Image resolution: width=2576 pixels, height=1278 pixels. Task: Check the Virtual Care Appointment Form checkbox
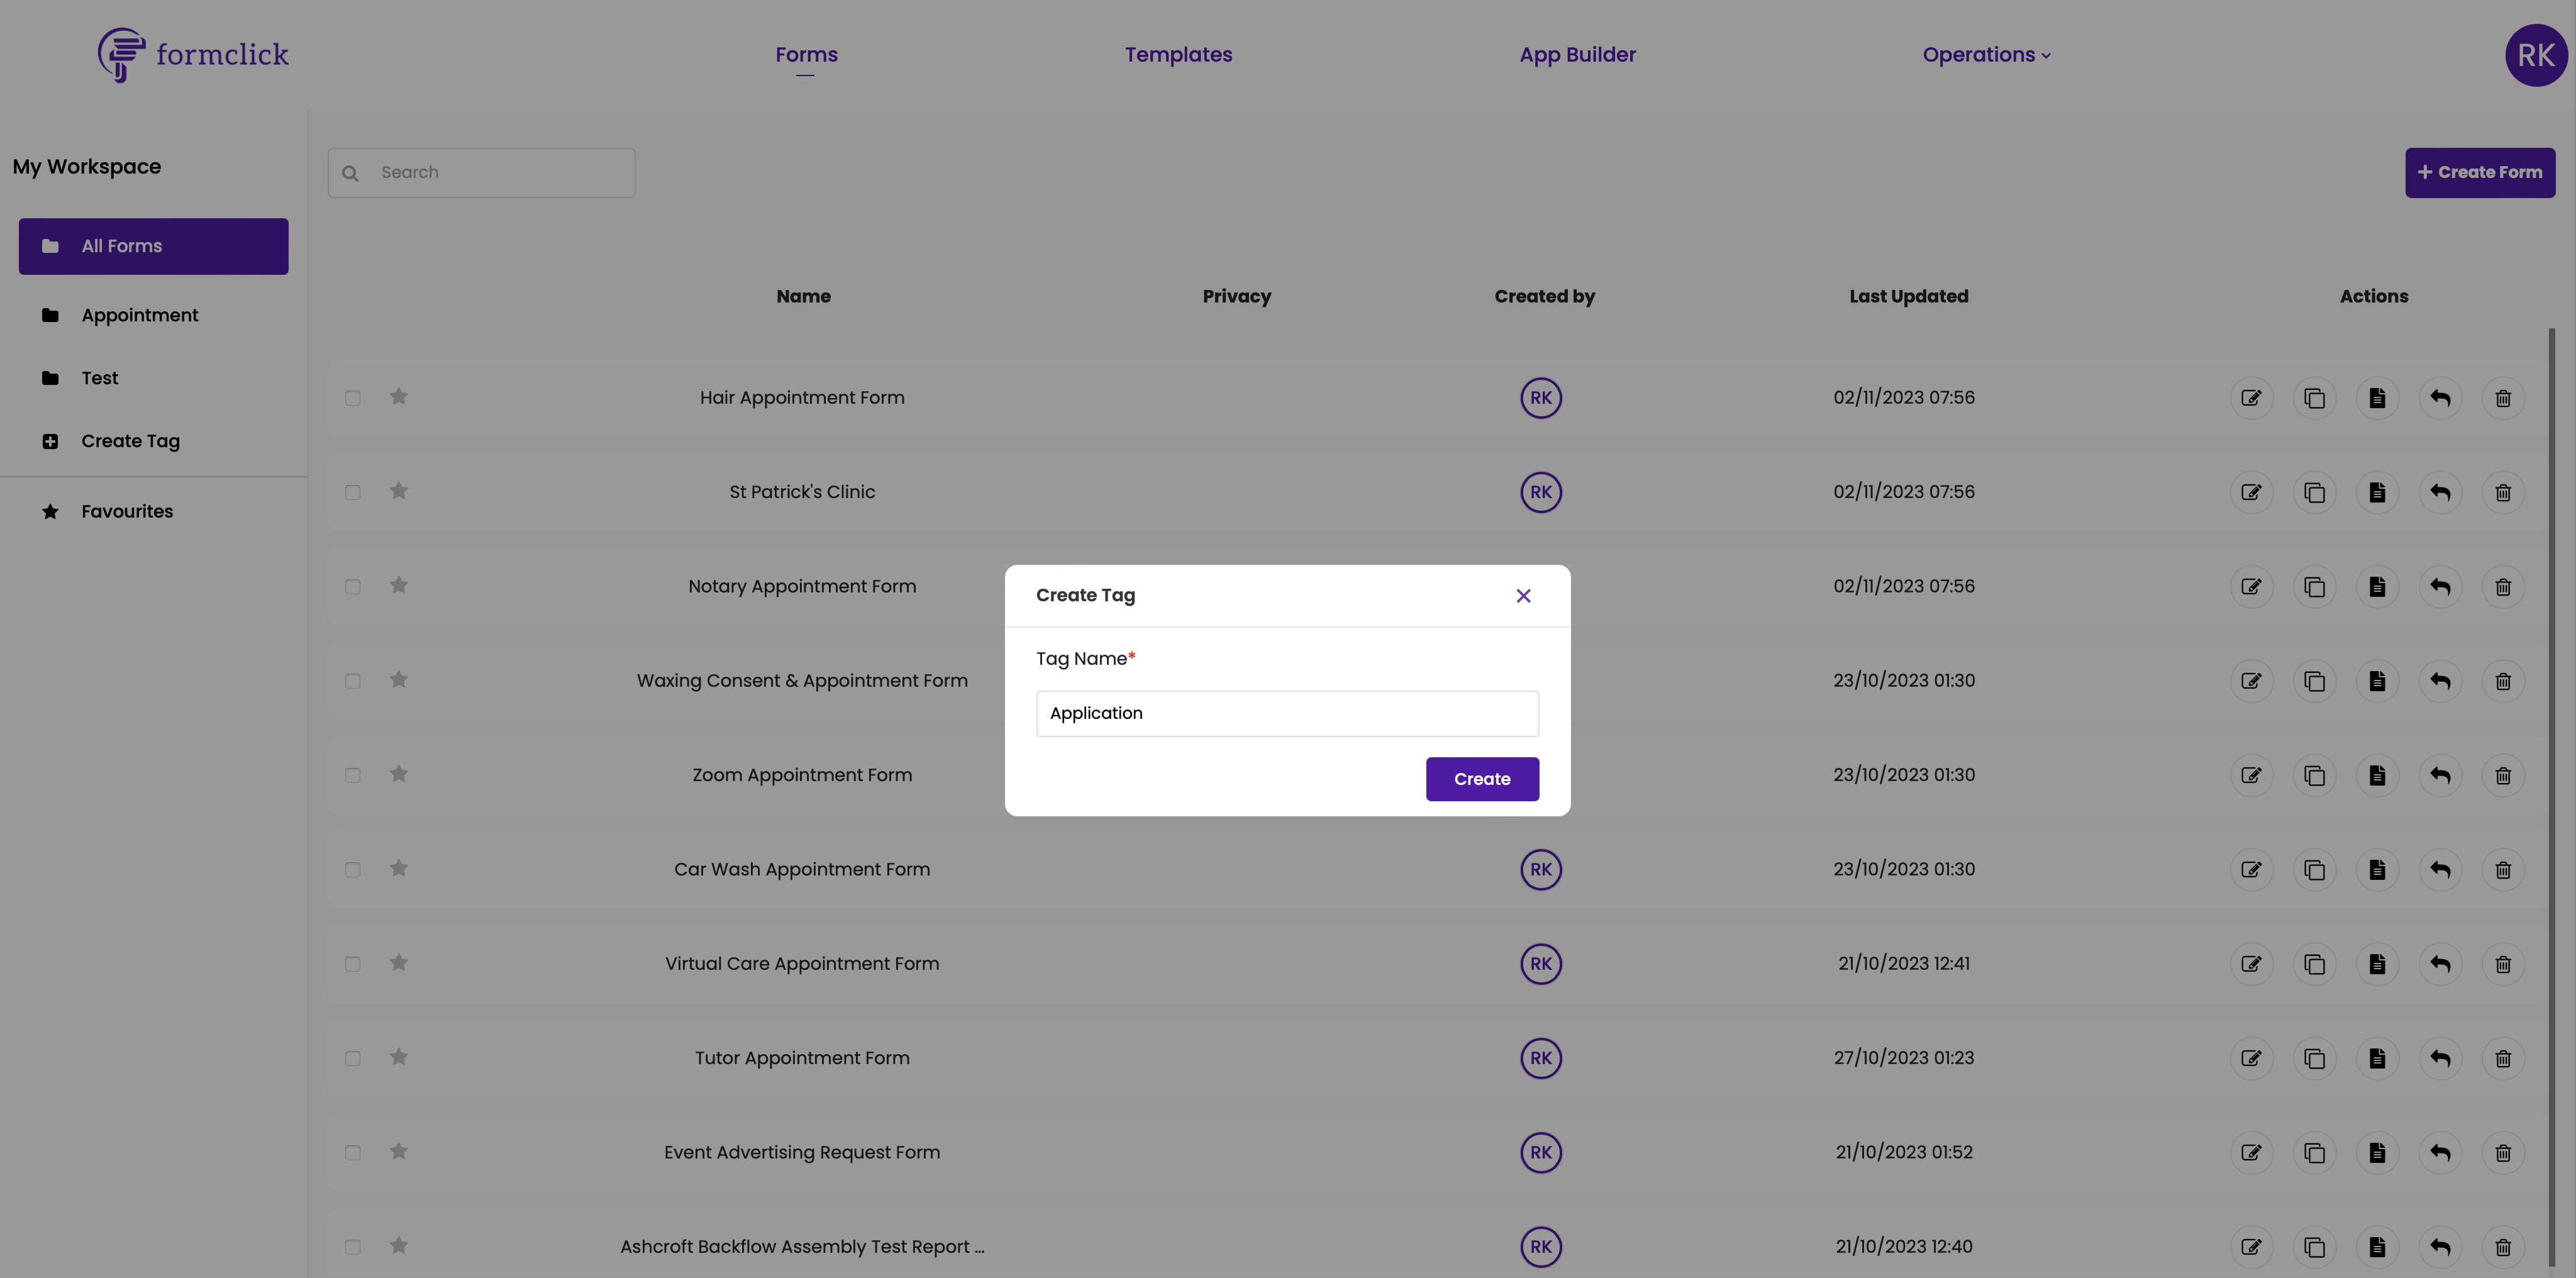tap(353, 964)
